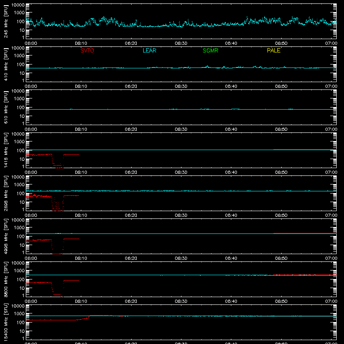Click the 100 tick label on 610 MHz panel
The image size is (344, 344).
[x=21, y=107]
